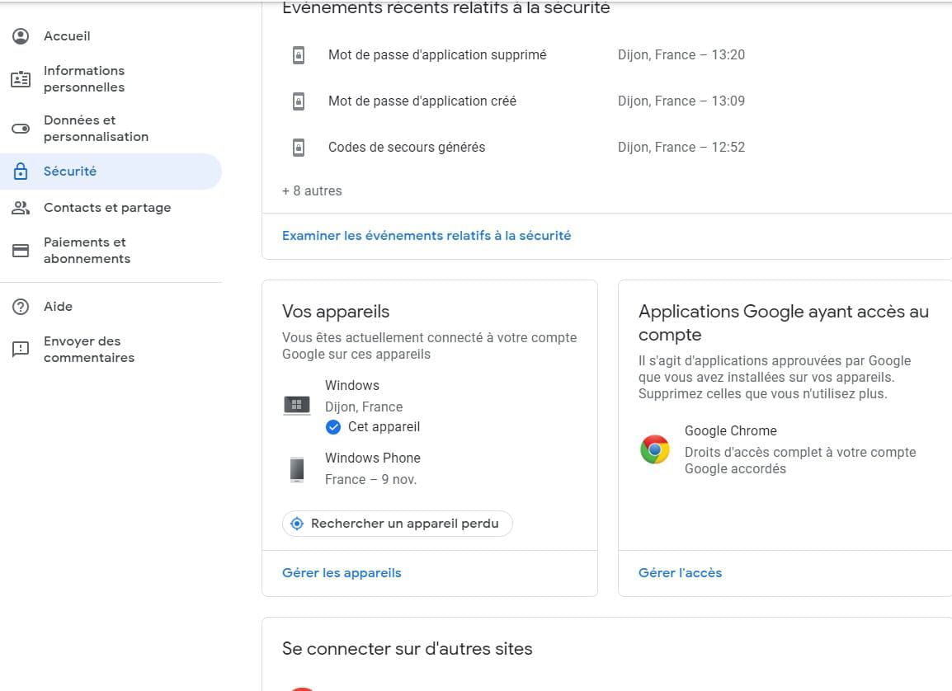
Task: Click the Données et personnalisation toggle icon
Action: pos(21,129)
